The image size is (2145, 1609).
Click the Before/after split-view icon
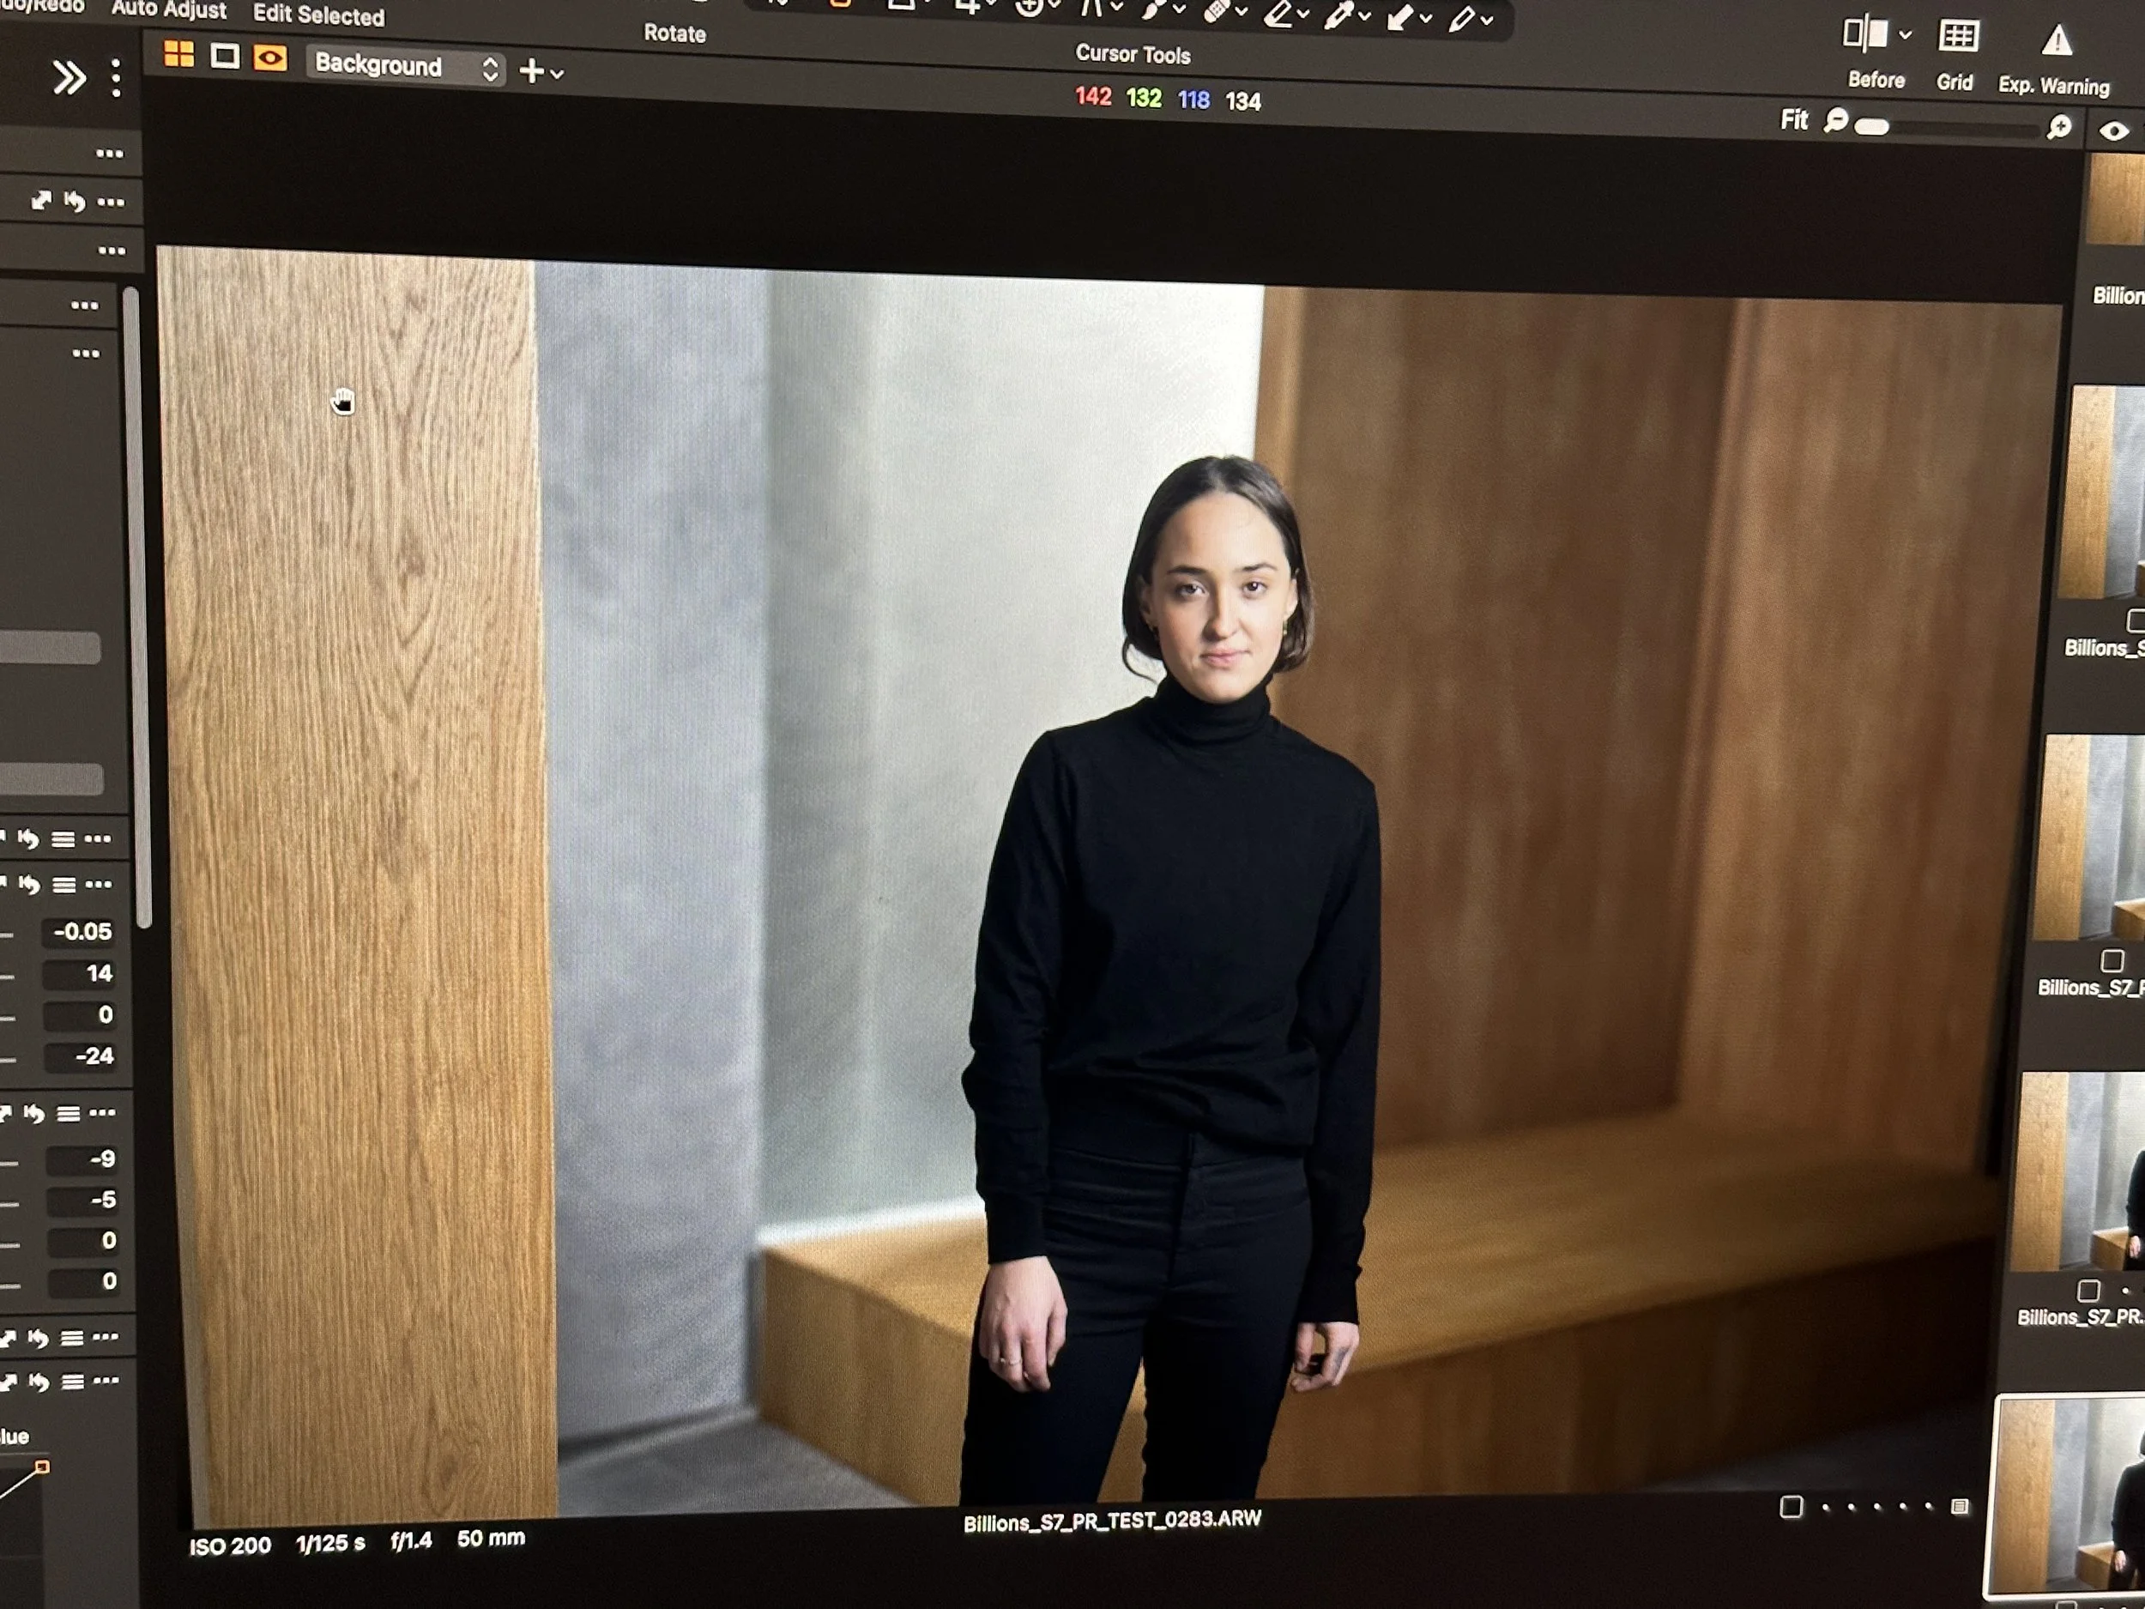[x=1864, y=35]
